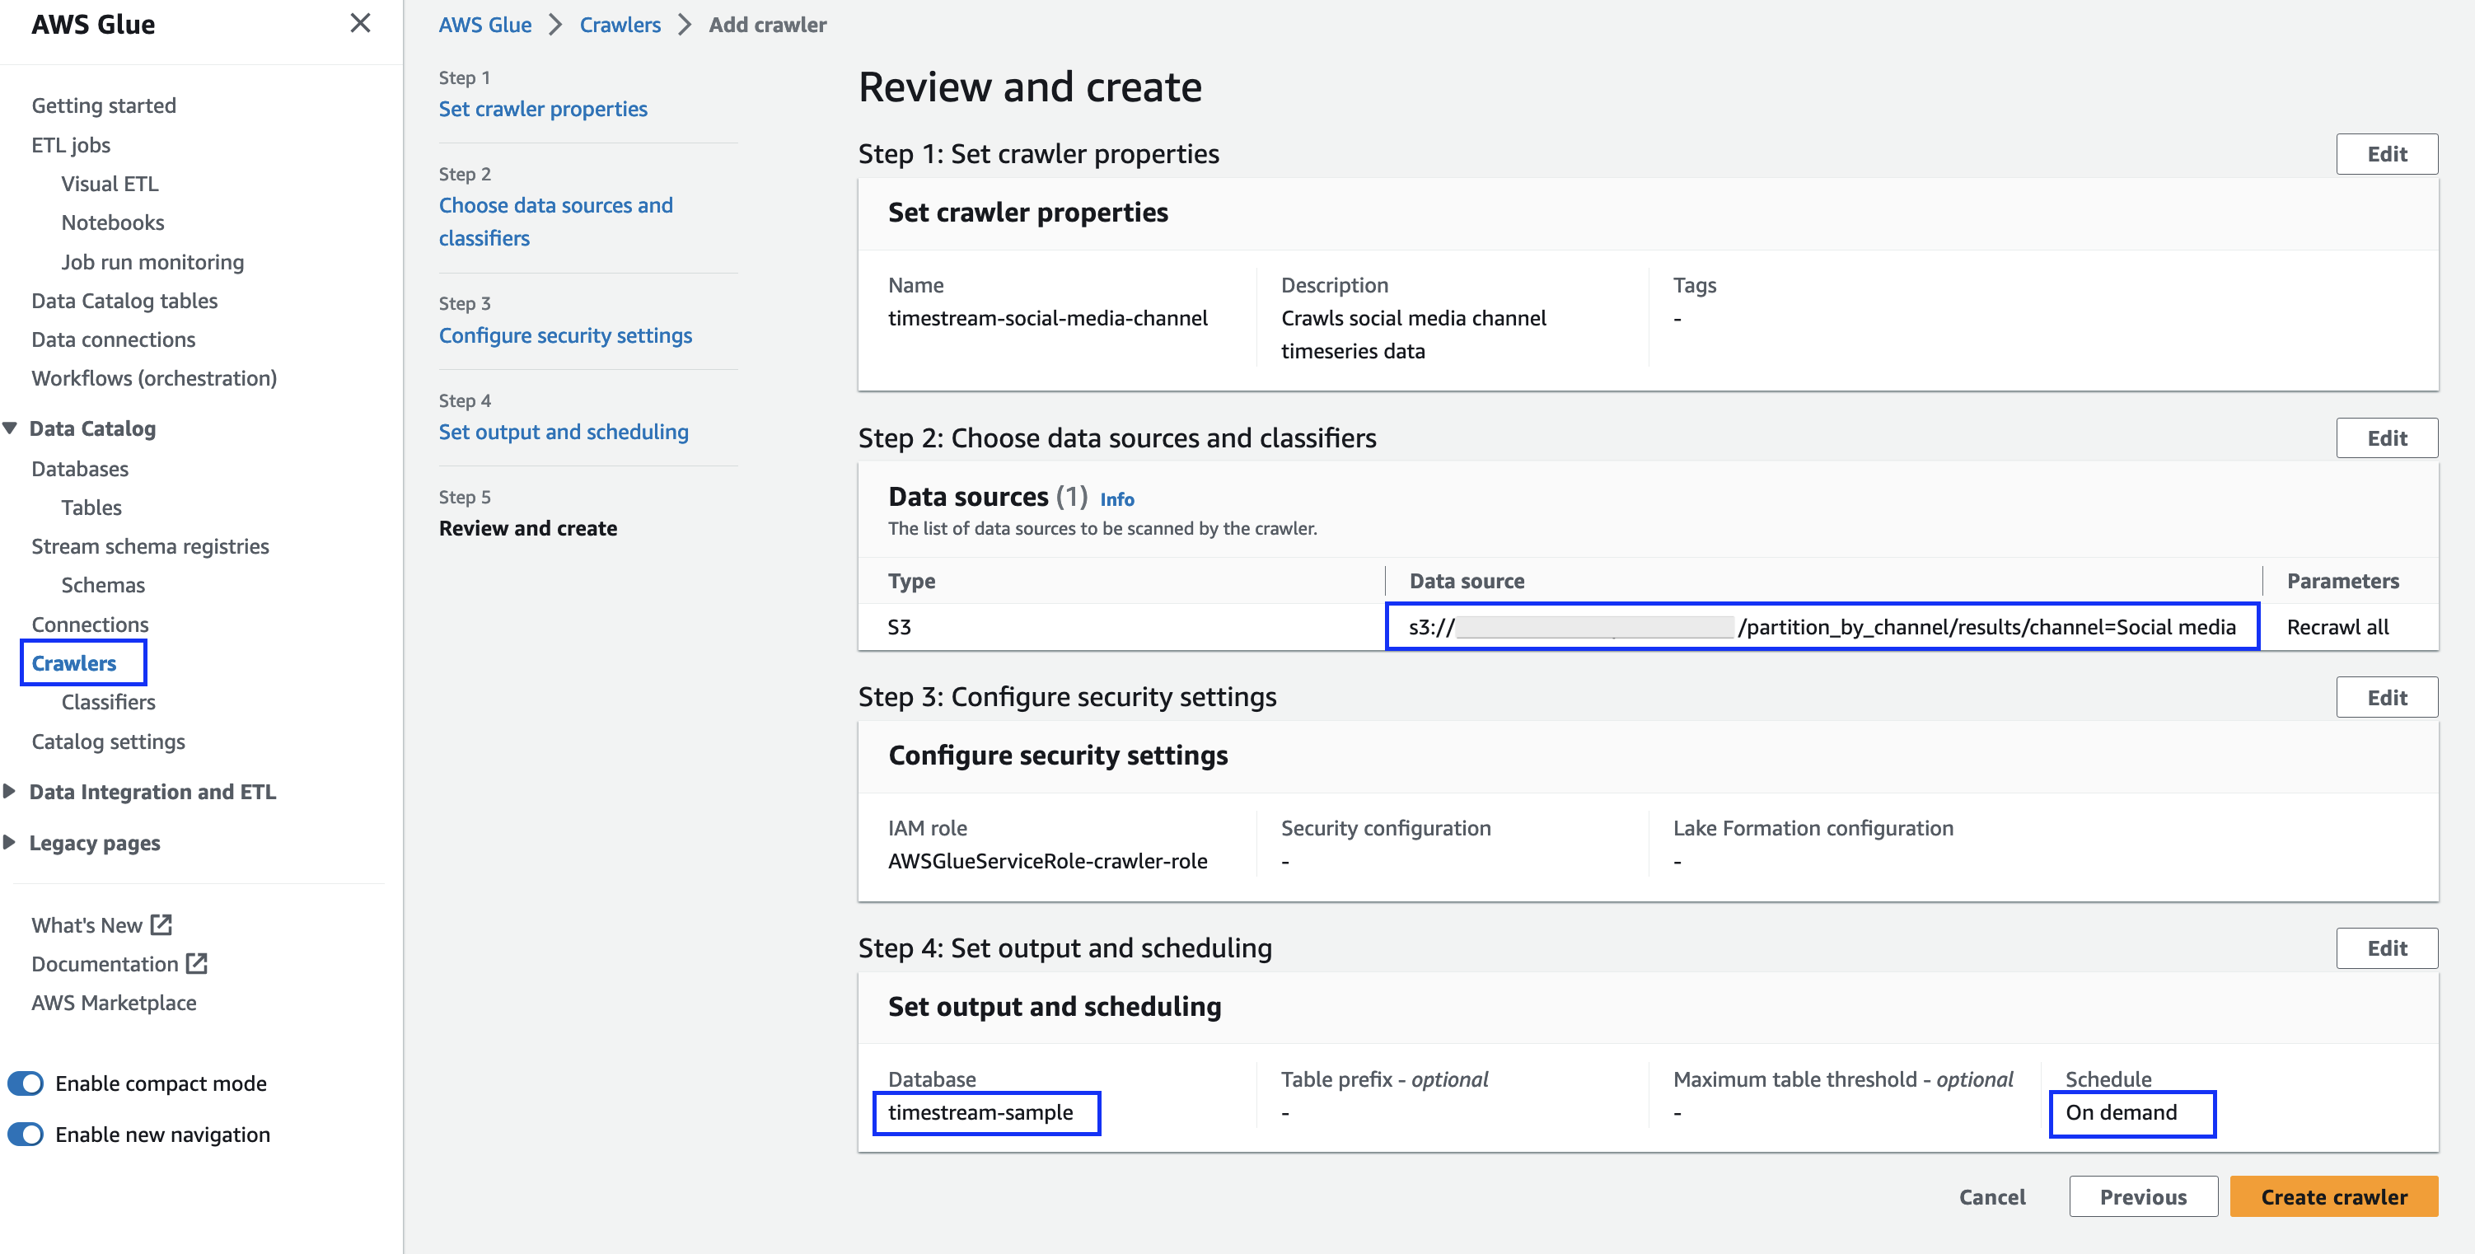The width and height of the screenshot is (2475, 1254).
Task: Open Classifiers in the sidebar
Action: coord(108,701)
